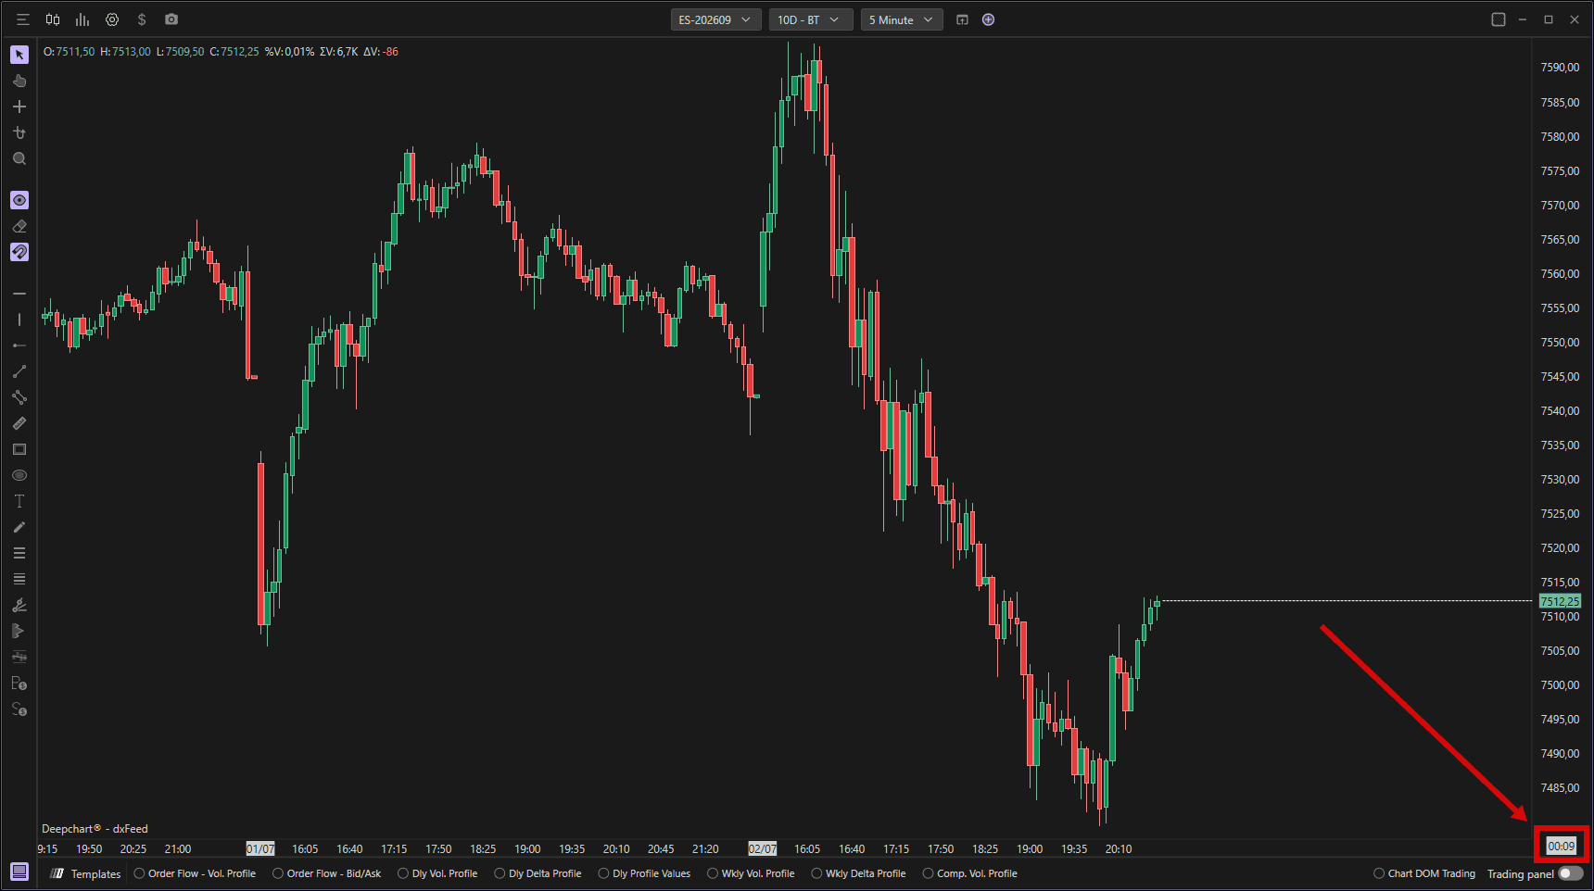The height and width of the screenshot is (891, 1594).
Task: Select Comp. Vol. Profile template
Action: point(970,873)
